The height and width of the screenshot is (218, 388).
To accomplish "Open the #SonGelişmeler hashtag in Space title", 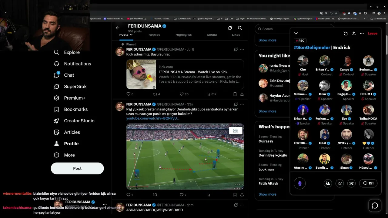I will (x=312, y=48).
